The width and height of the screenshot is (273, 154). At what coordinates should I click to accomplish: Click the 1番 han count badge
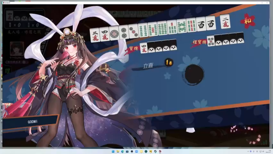(x=169, y=62)
